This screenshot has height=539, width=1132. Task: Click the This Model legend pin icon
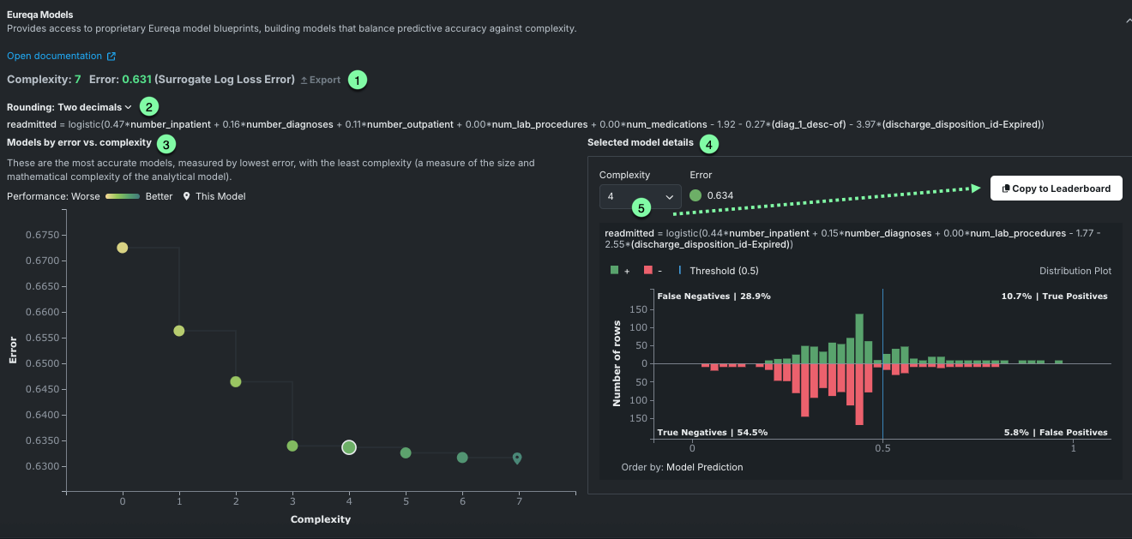(187, 196)
